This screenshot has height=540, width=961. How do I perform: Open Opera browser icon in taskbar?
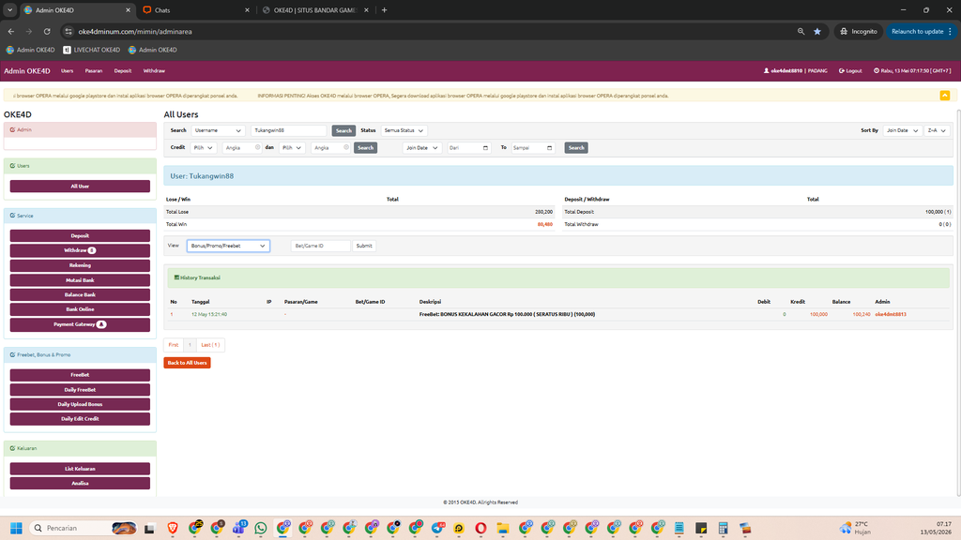click(x=480, y=528)
